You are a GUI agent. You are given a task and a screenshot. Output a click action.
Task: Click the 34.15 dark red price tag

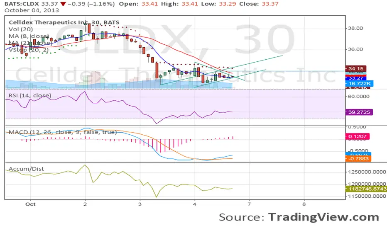coord(356,68)
